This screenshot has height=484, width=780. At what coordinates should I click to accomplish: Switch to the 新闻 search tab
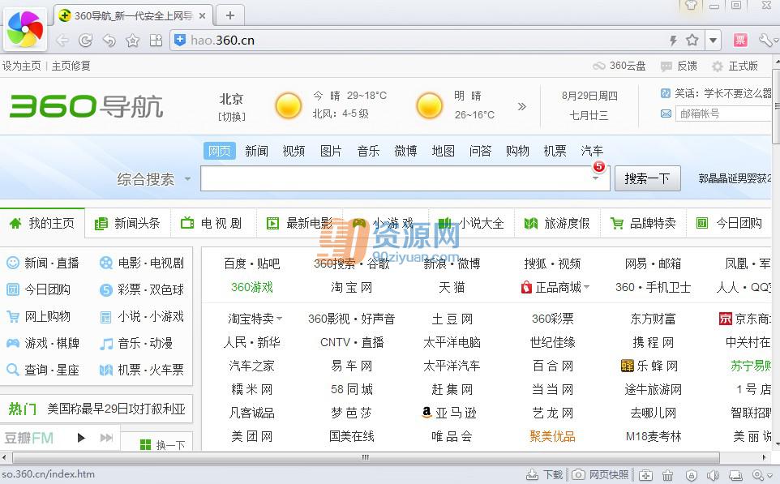pyautogui.click(x=257, y=151)
